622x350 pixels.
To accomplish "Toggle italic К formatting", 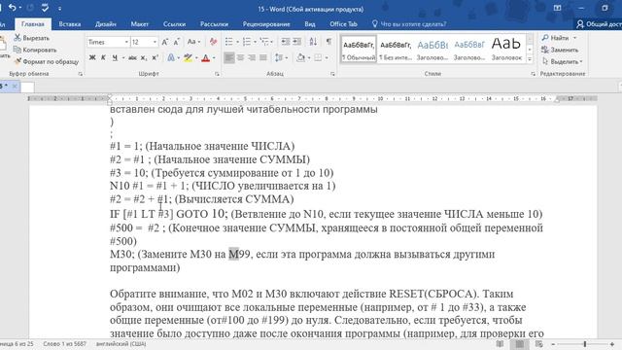I will (x=103, y=58).
